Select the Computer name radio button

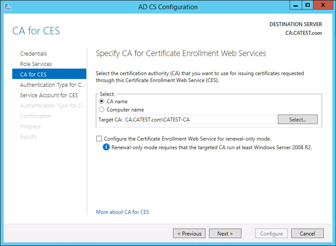tap(101, 110)
